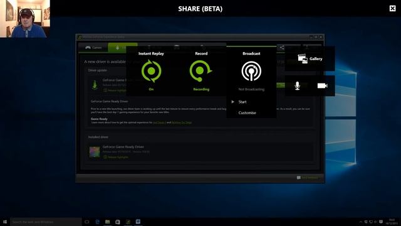401x226 pixels.
Task: Toggle the Instant Replay circular arrows icon
Action: coord(151,71)
